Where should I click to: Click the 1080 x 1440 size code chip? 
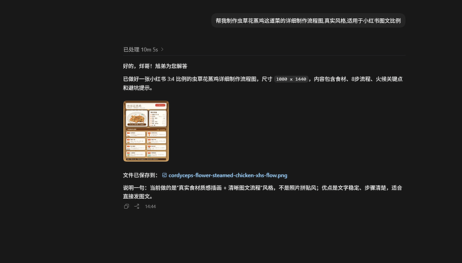click(291, 79)
